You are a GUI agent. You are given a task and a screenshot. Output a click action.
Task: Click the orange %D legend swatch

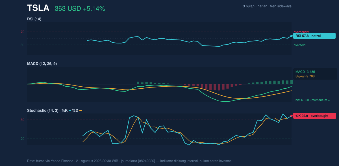point(81,110)
